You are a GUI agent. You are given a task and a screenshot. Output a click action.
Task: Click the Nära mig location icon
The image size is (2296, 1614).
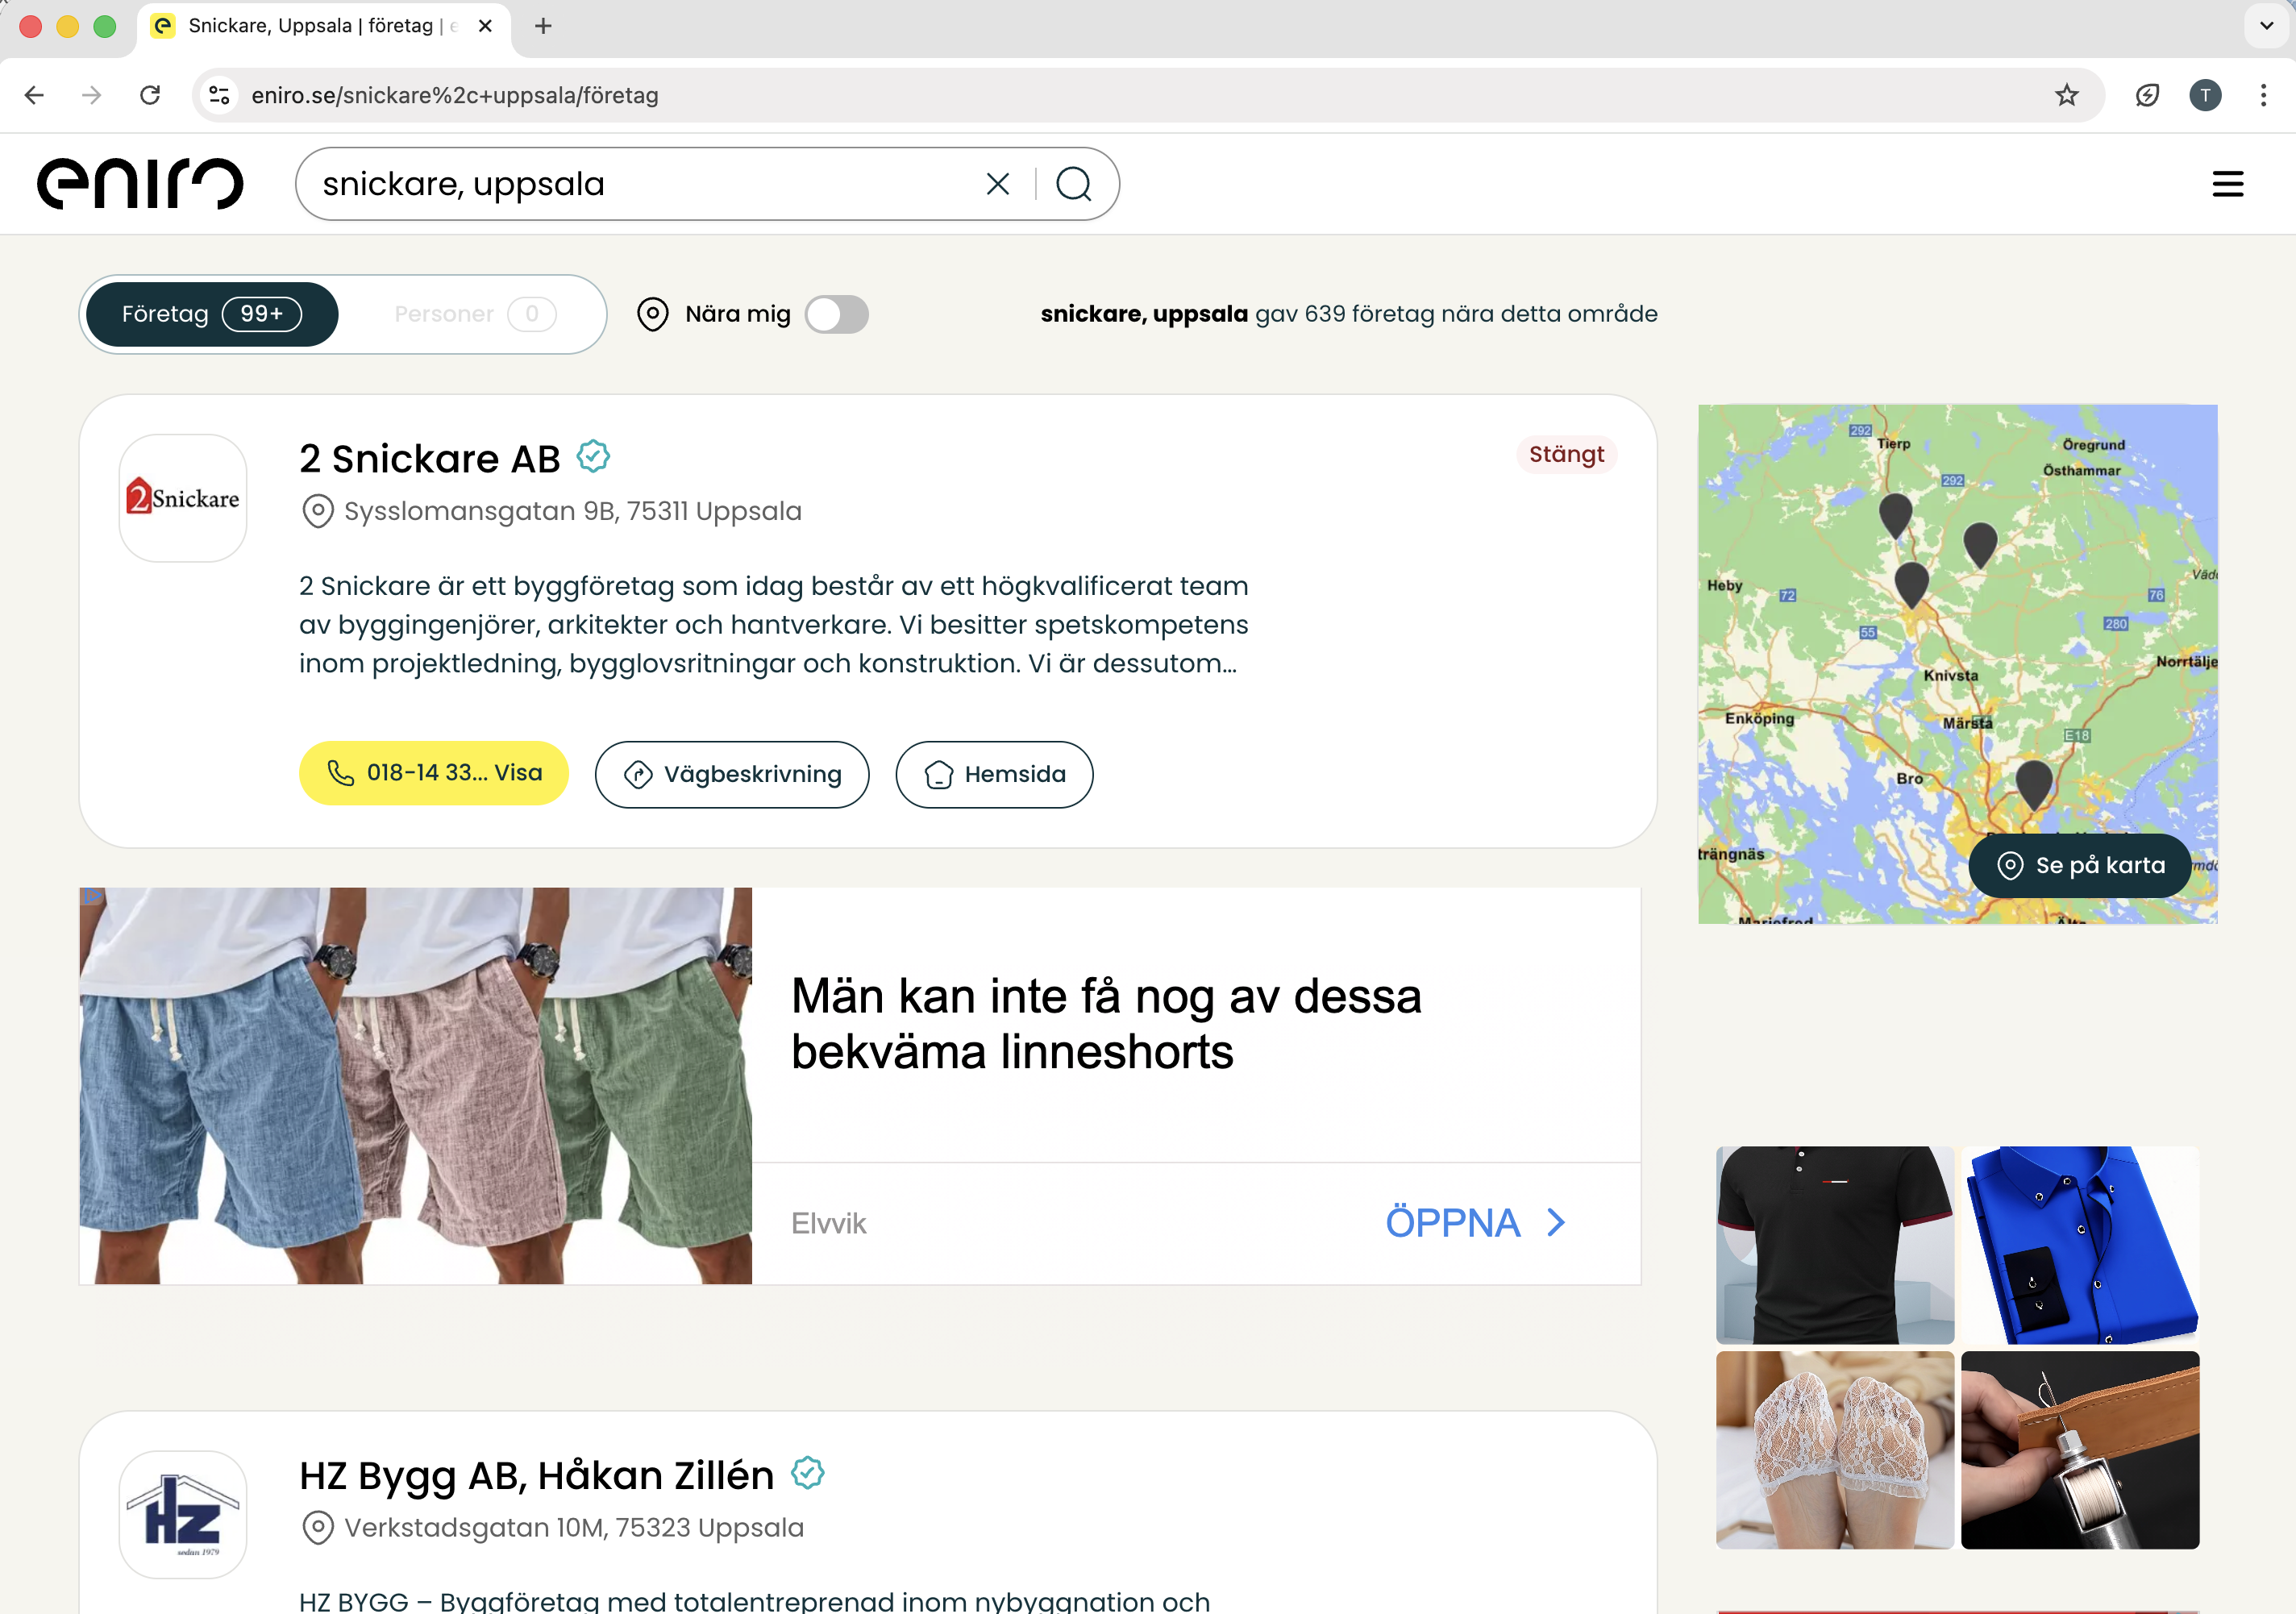coord(652,314)
